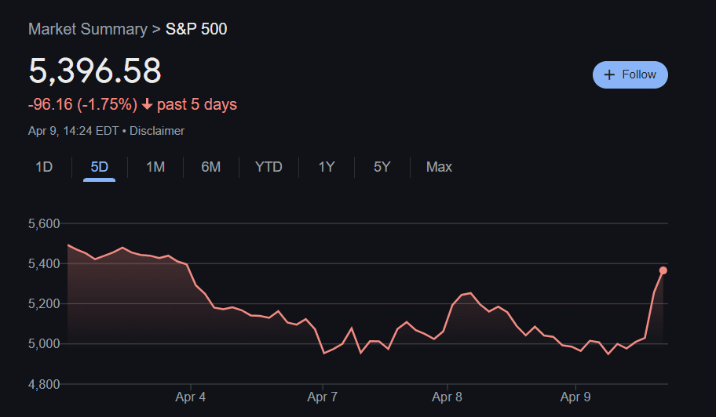Click the Apr 4 date label

[x=191, y=397]
